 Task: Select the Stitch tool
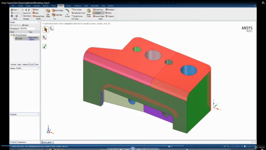coord(36,10)
